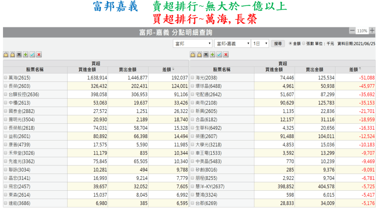Zoom in with the plus icon beside 110%

click(372, 31)
